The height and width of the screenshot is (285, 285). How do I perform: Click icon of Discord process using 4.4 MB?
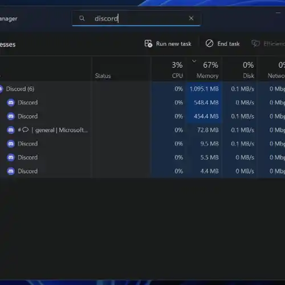point(11,171)
